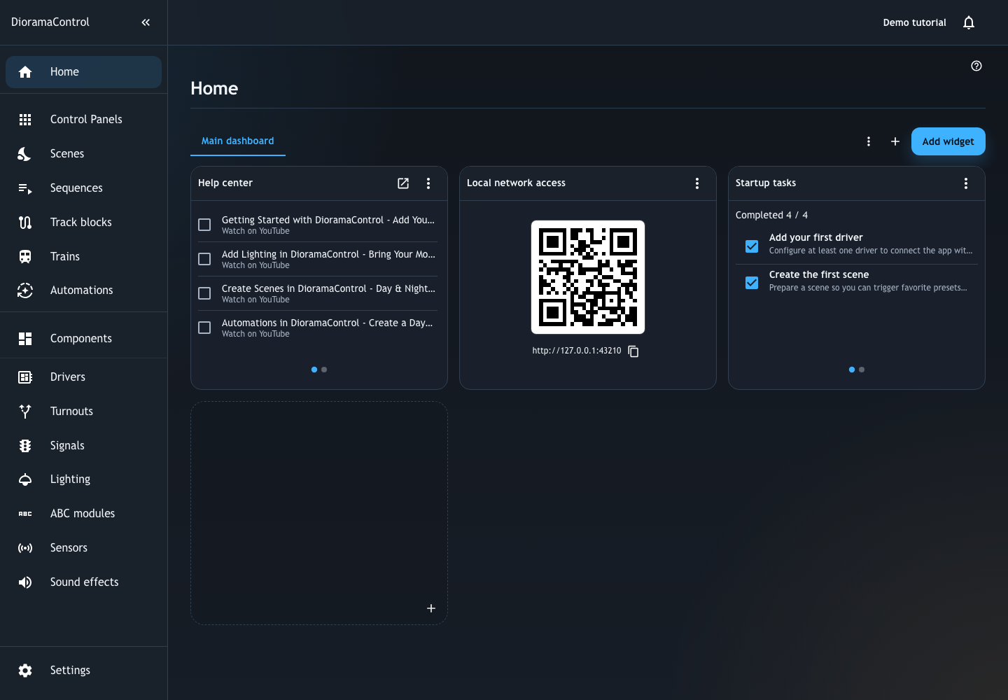This screenshot has width=1008, height=700.
Task: Check the Add Lighting in DioramaControl video
Action: pyautogui.click(x=204, y=259)
